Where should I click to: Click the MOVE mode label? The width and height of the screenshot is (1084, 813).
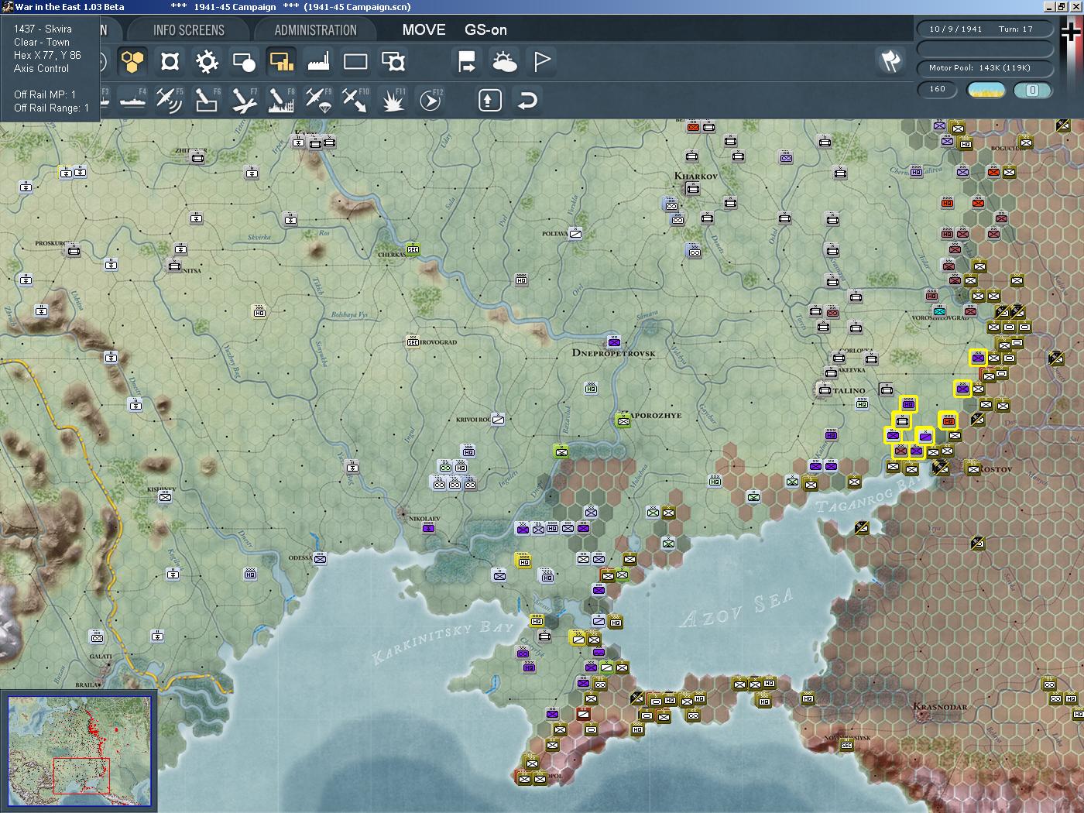424,30
